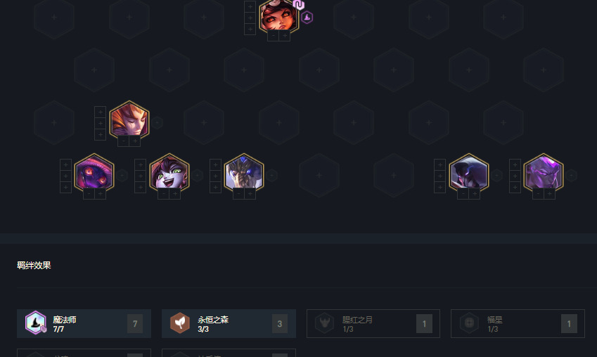The image size is (597, 357).
Task: Select the Maokai champion portrait
Action: 244,174
